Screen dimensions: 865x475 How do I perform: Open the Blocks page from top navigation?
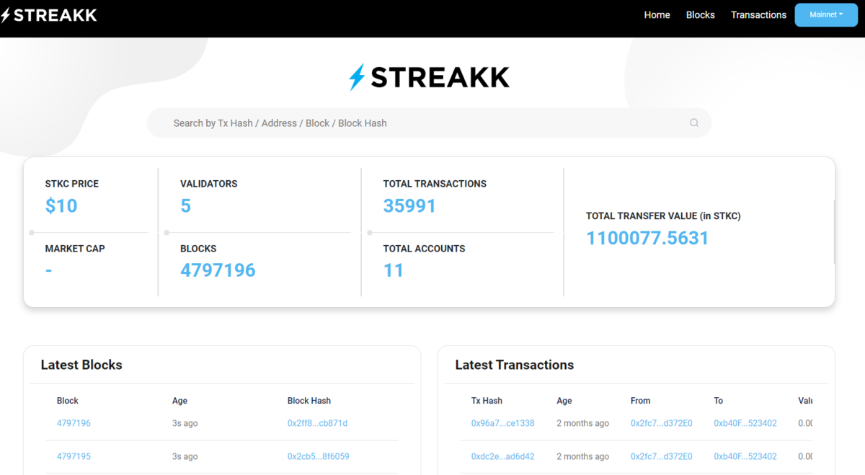click(700, 14)
